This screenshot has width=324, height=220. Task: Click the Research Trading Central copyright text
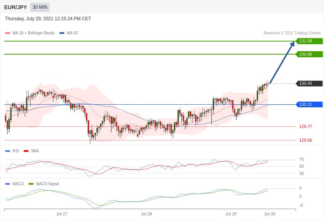(292, 33)
